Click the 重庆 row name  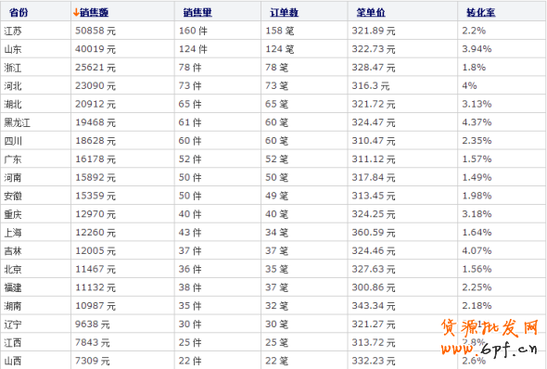(13, 214)
